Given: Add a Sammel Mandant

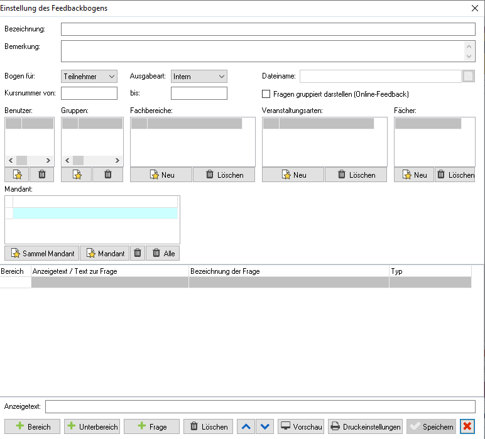Looking at the screenshot, I should tap(42, 253).
